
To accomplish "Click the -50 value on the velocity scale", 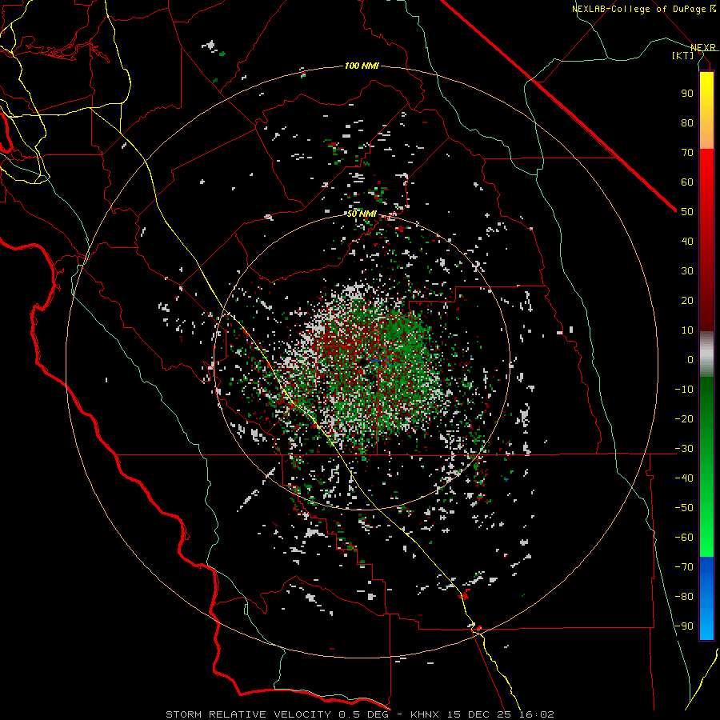I will [684, 507].
